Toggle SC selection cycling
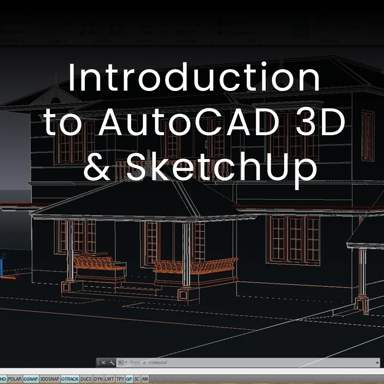The width and height of the screenshot is (384, 384). point(137,379)
